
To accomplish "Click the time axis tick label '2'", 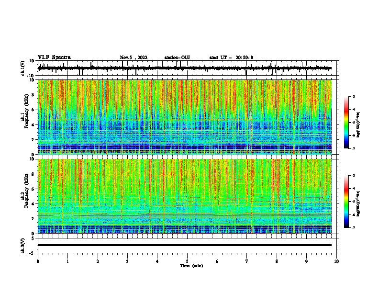I will click(x=98, y=261).
